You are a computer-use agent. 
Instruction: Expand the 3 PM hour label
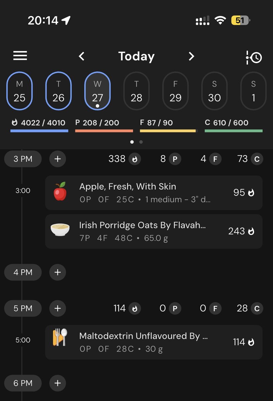[23, 159]
